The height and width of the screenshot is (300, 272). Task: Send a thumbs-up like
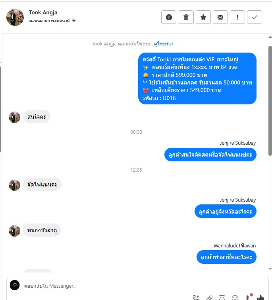(260, 298)
